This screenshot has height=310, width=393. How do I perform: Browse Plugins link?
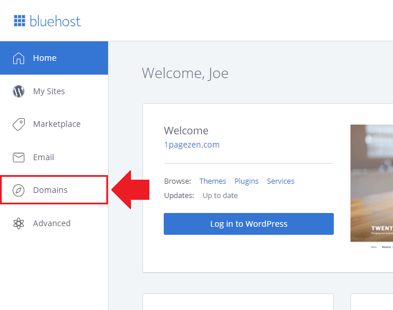246,181
